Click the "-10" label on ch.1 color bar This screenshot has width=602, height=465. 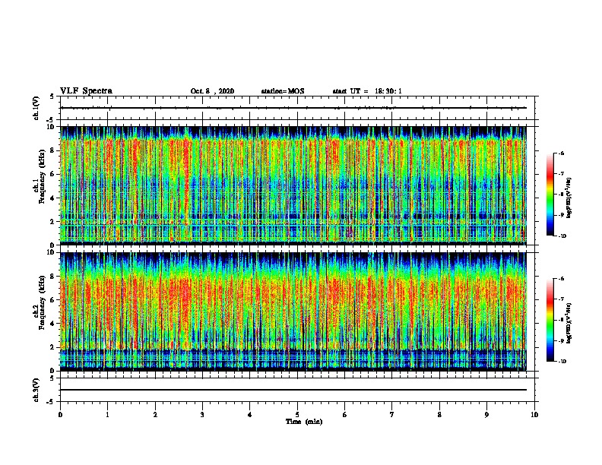562,236
